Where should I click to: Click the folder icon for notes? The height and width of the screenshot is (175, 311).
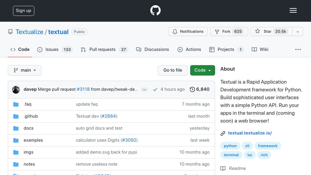click(x=16, y=164)
